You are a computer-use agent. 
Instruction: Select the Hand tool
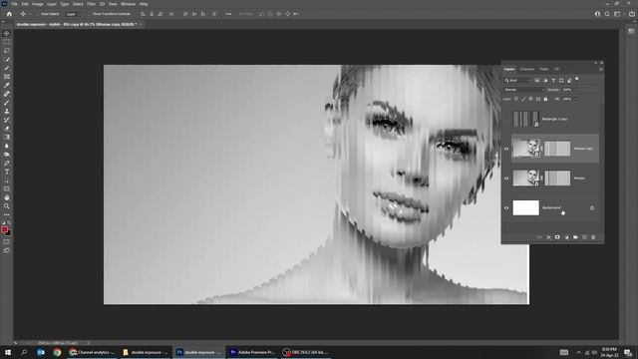[x=7, y=197]
